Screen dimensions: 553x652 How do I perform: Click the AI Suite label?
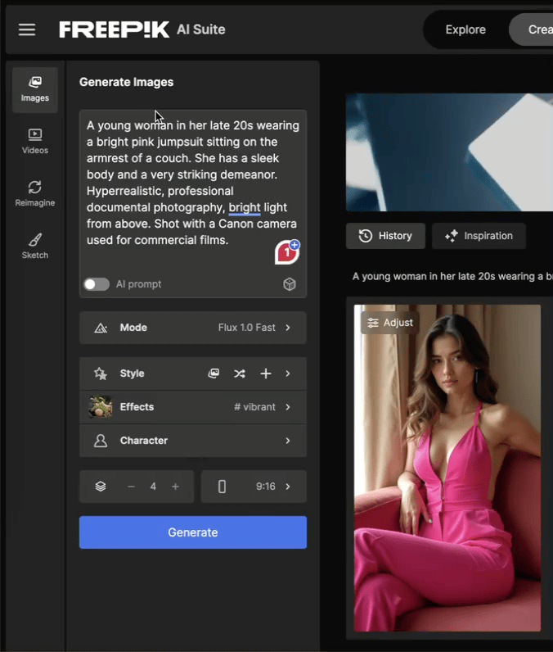201,29
